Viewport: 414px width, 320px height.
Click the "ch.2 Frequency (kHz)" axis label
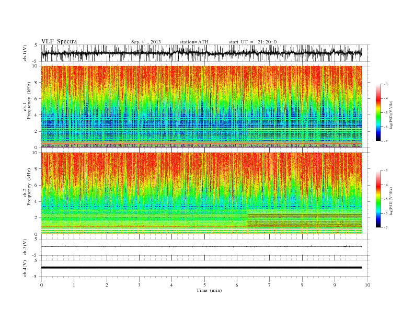(x=27, y=187)
